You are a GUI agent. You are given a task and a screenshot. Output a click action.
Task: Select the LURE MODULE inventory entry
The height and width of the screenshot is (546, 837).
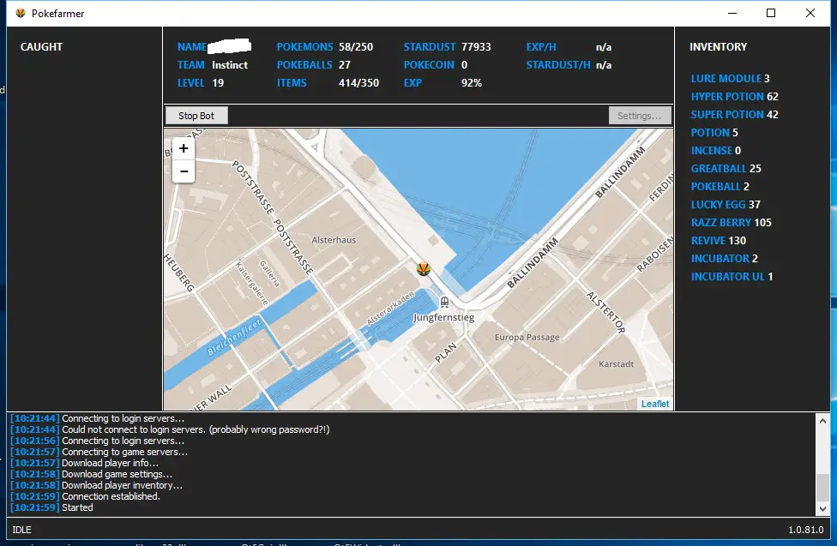pos(730,79)
